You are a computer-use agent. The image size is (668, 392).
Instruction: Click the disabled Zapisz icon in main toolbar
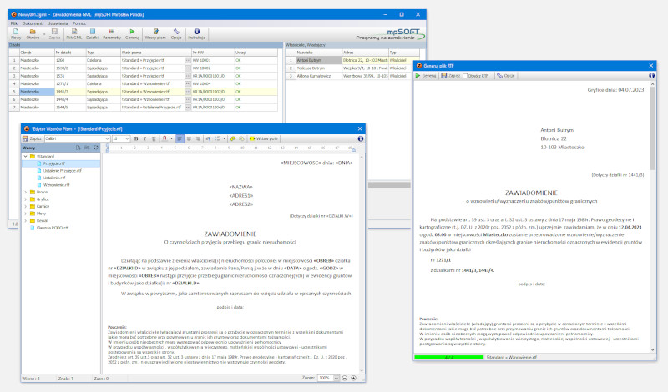click(54, 32)
